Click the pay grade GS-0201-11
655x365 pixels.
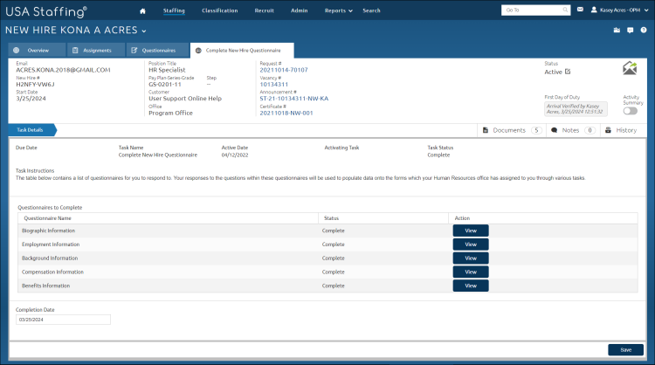[x=165, y=85]
